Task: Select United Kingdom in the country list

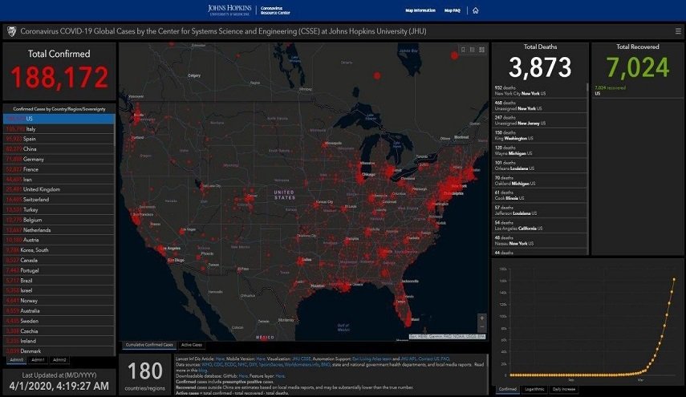Action: click(x=59, y=189)
